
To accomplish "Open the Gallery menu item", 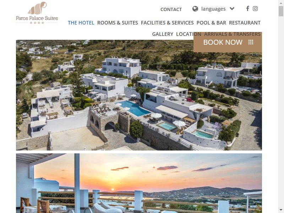I will (x=163, y=34).
